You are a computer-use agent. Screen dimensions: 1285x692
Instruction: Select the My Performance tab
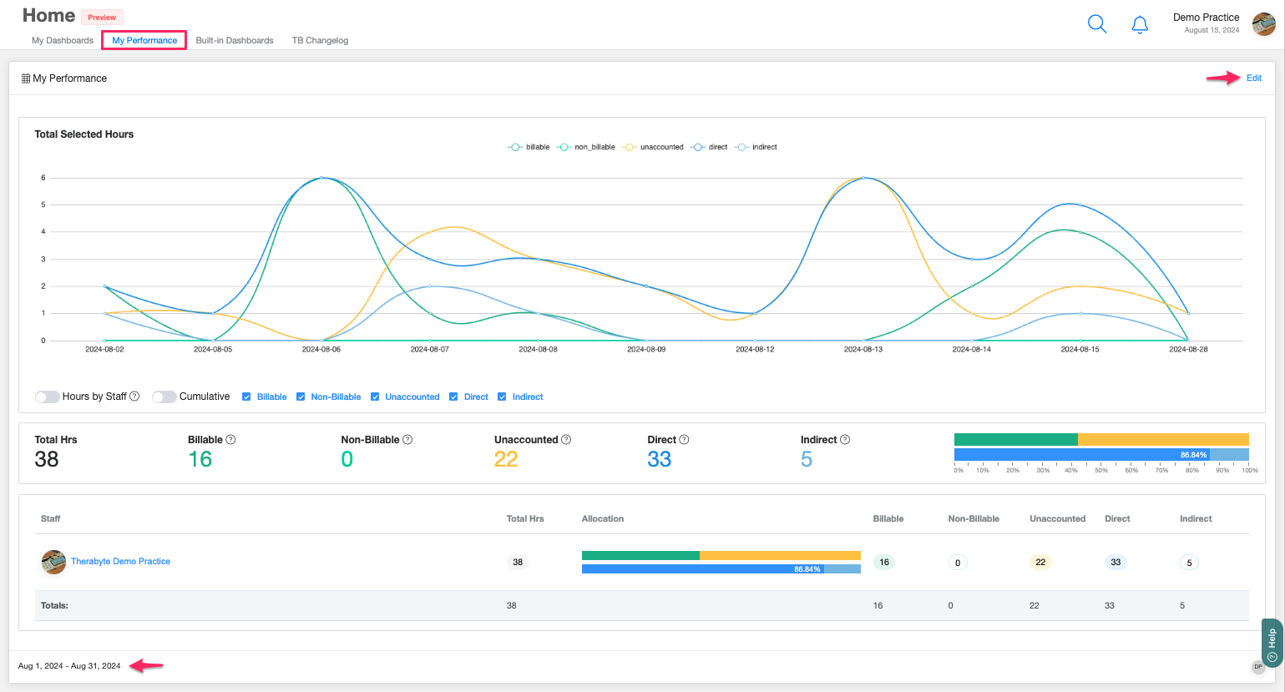tap(144, 40)
